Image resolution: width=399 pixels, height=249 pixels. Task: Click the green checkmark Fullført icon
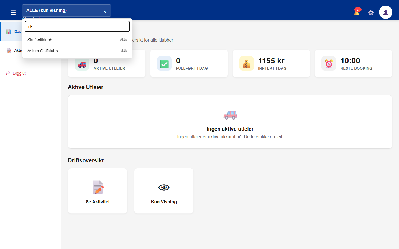164,63
